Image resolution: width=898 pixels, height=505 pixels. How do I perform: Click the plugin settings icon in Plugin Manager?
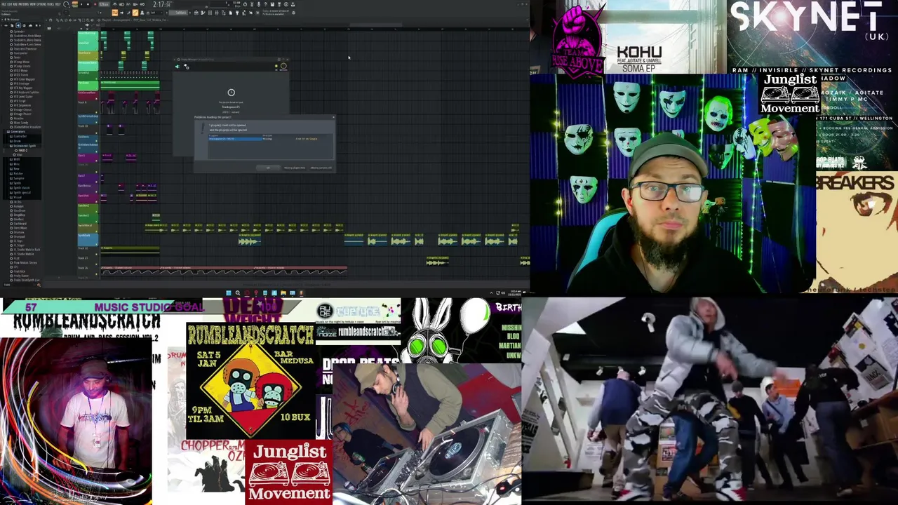(186, 67)
